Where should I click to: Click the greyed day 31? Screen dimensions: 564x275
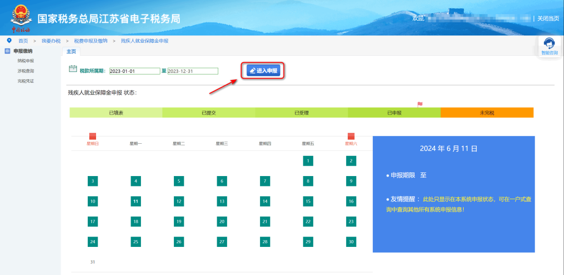coord(93,262)
